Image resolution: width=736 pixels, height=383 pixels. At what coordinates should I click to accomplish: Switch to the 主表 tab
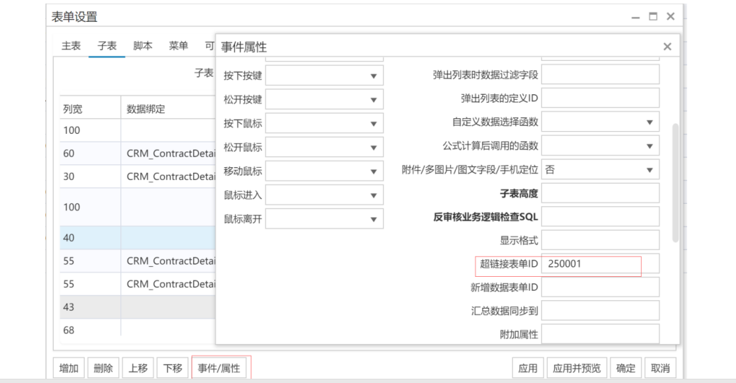click(x=71, y=46)
